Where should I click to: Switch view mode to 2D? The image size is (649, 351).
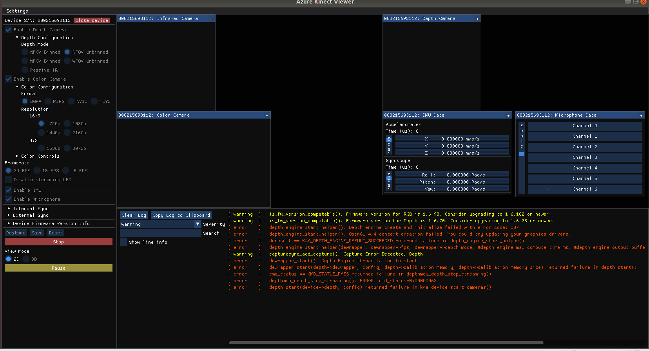[8, 259]
